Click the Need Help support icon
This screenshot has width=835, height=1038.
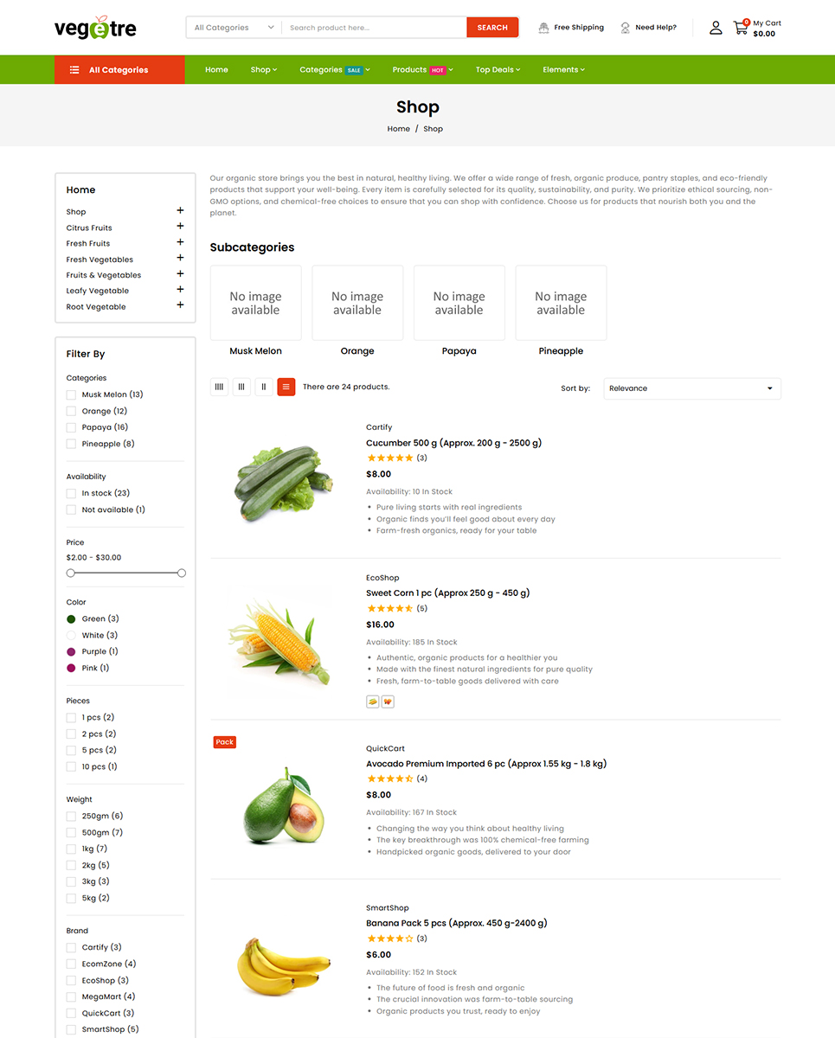(x=625, y=28)
